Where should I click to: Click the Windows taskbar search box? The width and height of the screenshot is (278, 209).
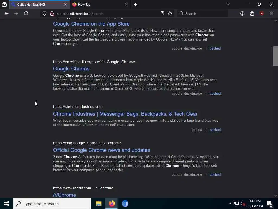[52, 204]
